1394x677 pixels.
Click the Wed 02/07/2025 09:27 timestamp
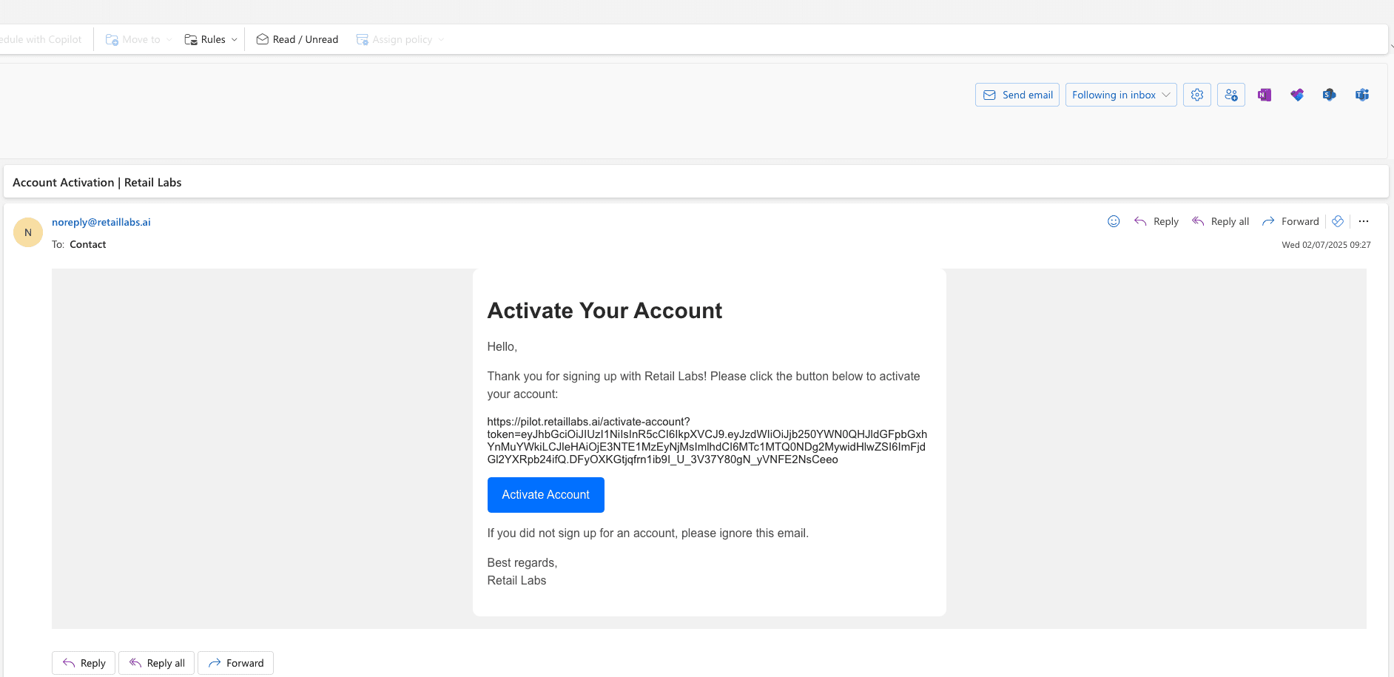coord(1326,245)
